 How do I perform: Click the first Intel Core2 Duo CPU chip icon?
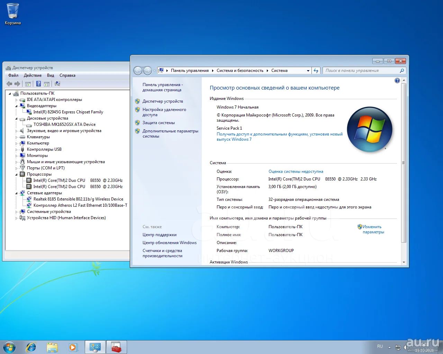click(29, 180)
